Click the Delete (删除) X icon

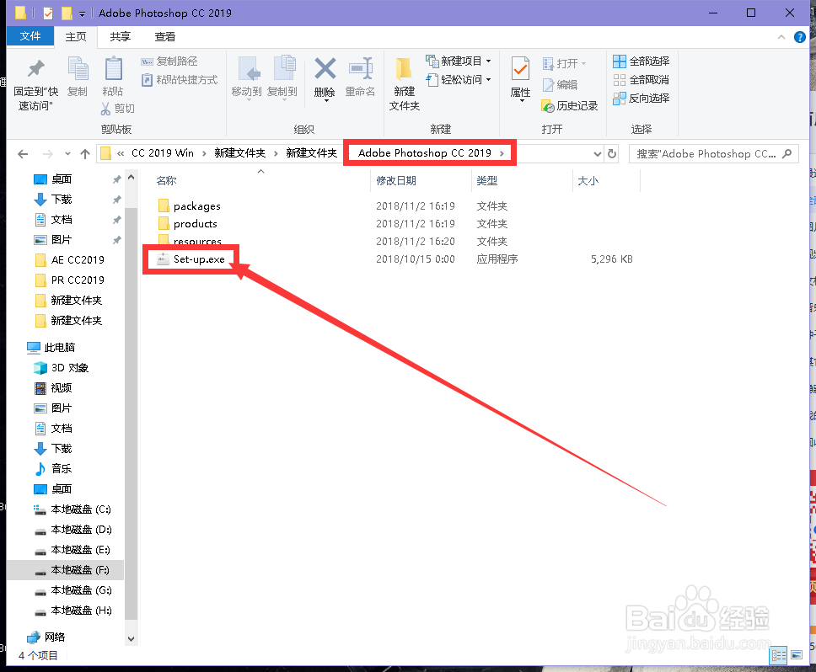(x=325, y=68)
